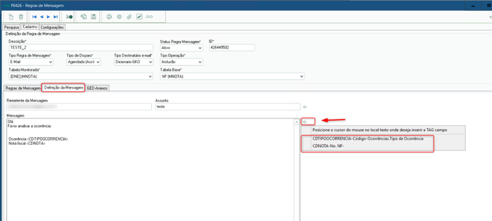Click the Descrição field containing TESTE_2
The width and height of the screenshot is (492, 221).
click(81, 47)
